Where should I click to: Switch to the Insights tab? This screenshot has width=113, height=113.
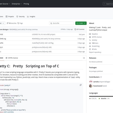point(31,17)
